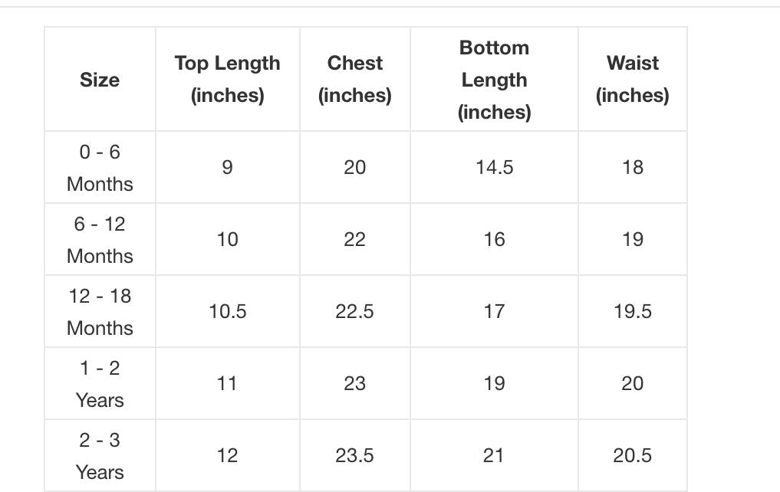The image size is (780, 492).
Task: Select bottom length 21 for 2 - 3 Years
Action: tap(494, 456)
